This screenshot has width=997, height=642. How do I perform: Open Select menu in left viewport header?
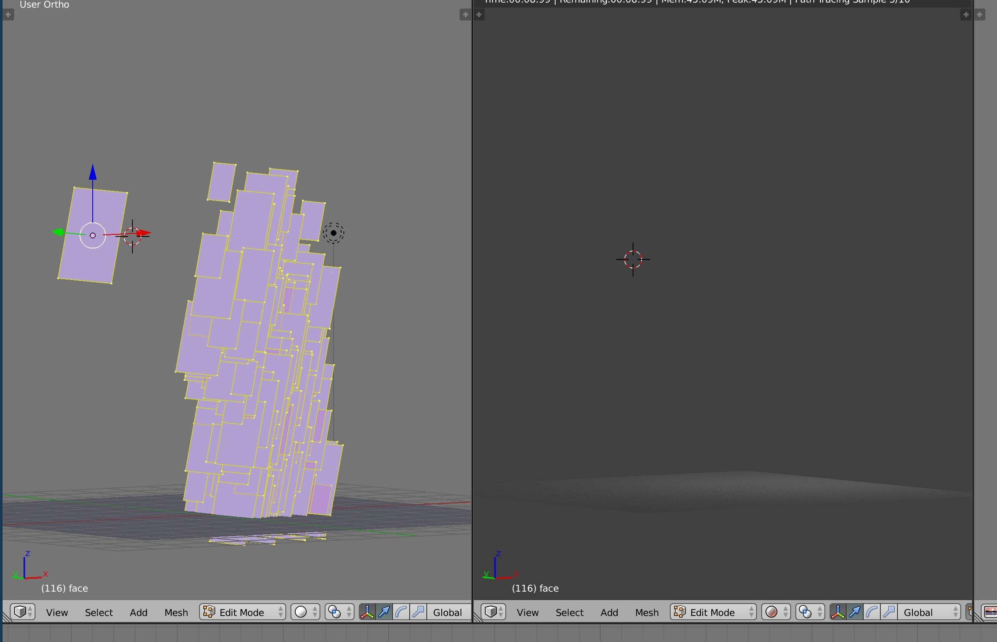click(x=99, y=612)
